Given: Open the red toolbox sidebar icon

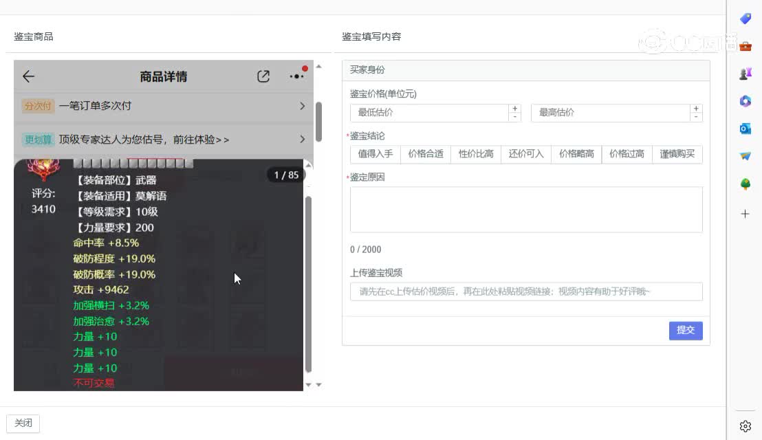Looking at the screenshot, I should [x=745, y=46].
